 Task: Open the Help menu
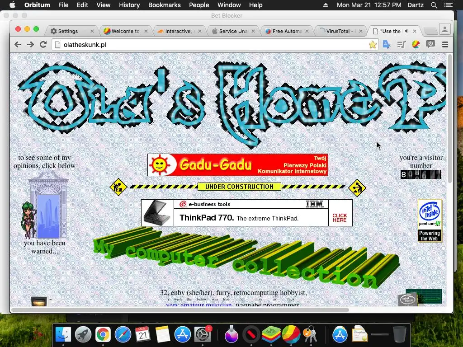256,5
